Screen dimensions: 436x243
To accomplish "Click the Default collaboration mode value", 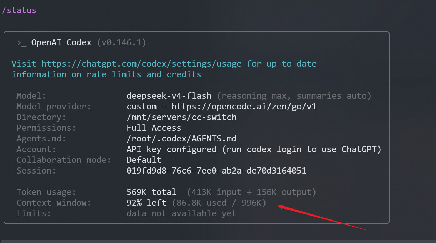I will click(x=144, y=160).
